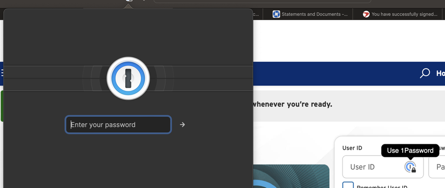Focus the Password field beside User ID

tap(437, 167)
